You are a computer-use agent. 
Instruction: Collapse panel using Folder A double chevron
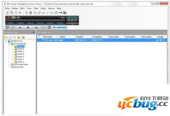click(x=39, y=32)
